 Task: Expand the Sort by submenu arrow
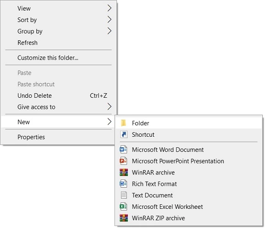pyautogui.click(x=110, y=20)
